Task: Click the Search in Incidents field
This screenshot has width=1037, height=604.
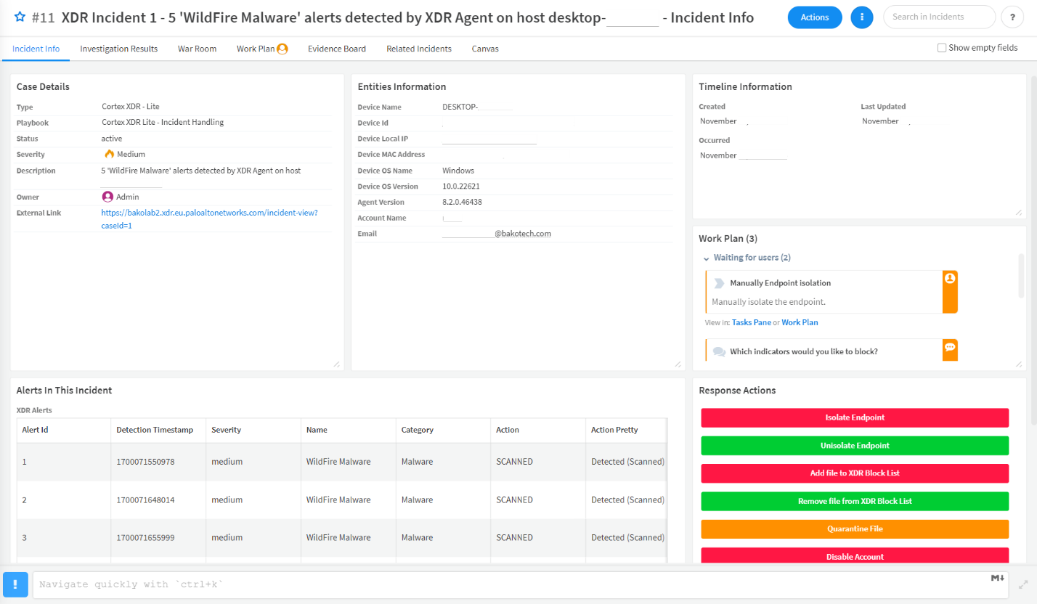Action: (x=939, y=17)
